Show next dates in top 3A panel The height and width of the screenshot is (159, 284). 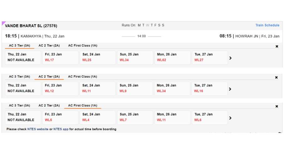231,58
